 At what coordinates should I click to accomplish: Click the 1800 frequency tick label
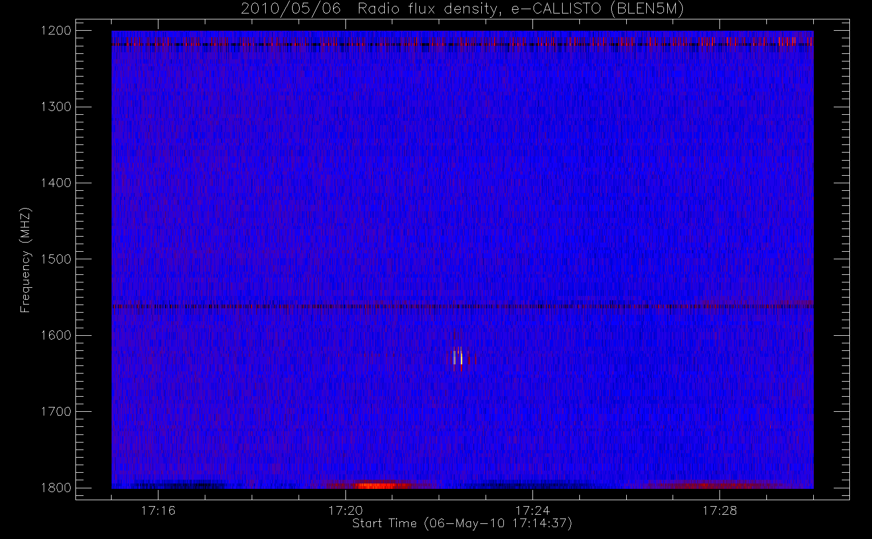(x=56, y=488)
